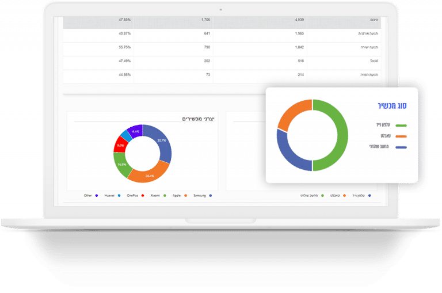Screen dimensions: 442x293
Task: Select the 16.8% green Xiaomi segment
Action: pos(121,165)
